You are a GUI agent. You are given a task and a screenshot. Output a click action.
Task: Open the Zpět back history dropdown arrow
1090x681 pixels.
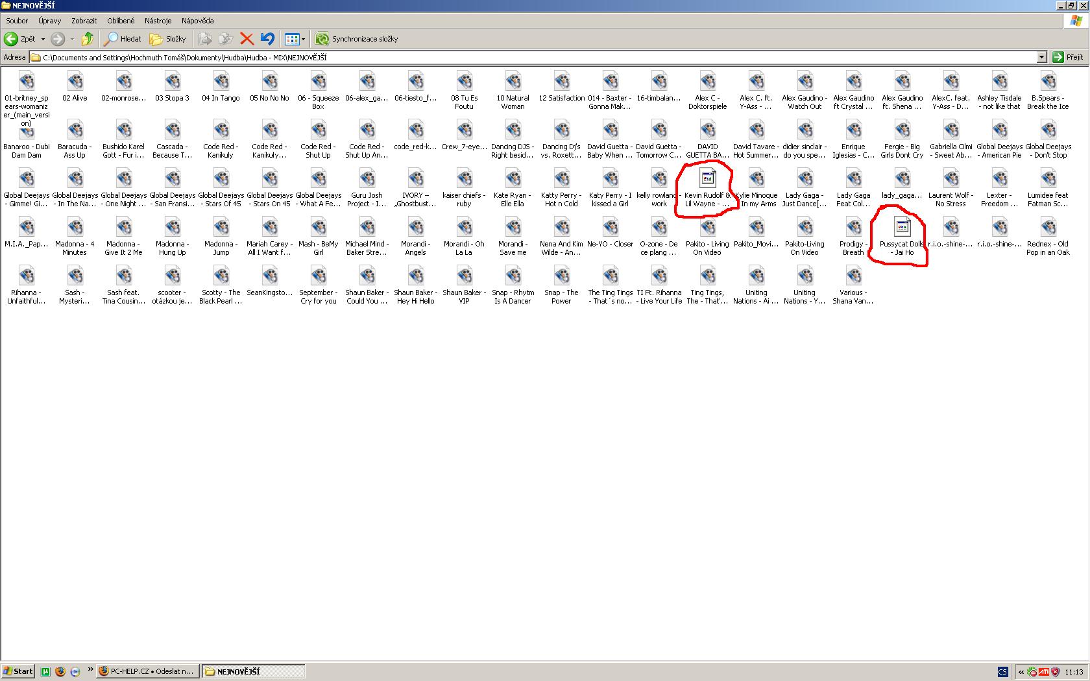(x=43, y=39)
